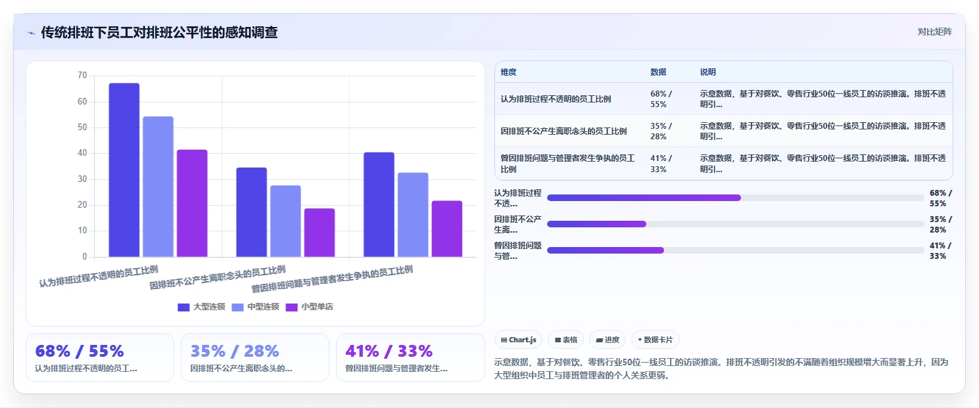
Task: Click table row 因排班不公产生离职念头的员工比例
Action: point(723,131)
